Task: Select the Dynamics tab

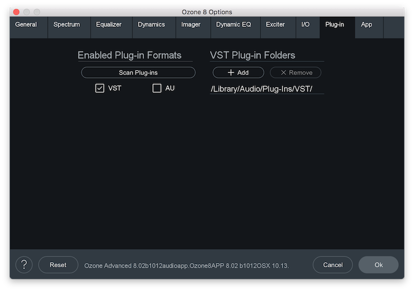Action: pos(154,27)
